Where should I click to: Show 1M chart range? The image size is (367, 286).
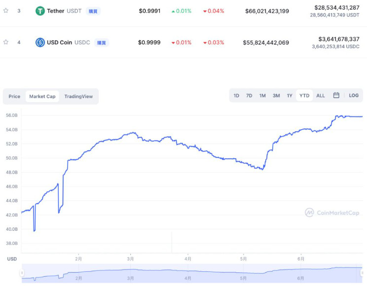(x=262, y=96)
